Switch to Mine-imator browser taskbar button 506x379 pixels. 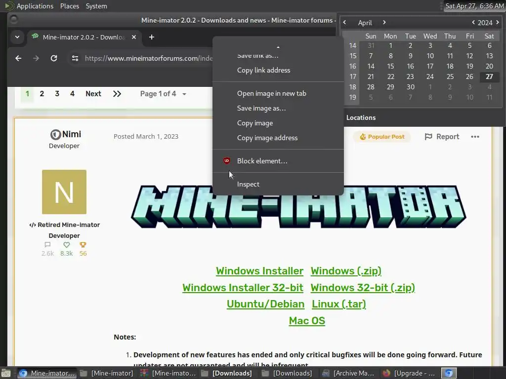(x=46, y=373)
